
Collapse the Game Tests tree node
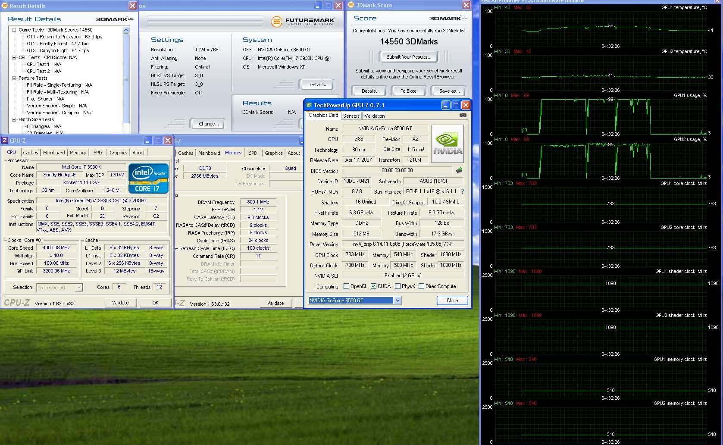pos(14,30)
